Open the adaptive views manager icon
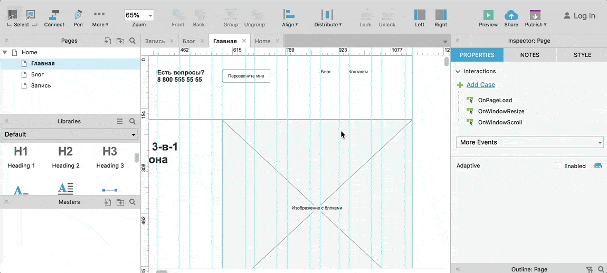This screenshot has height=273, width=607. (598, 165)
